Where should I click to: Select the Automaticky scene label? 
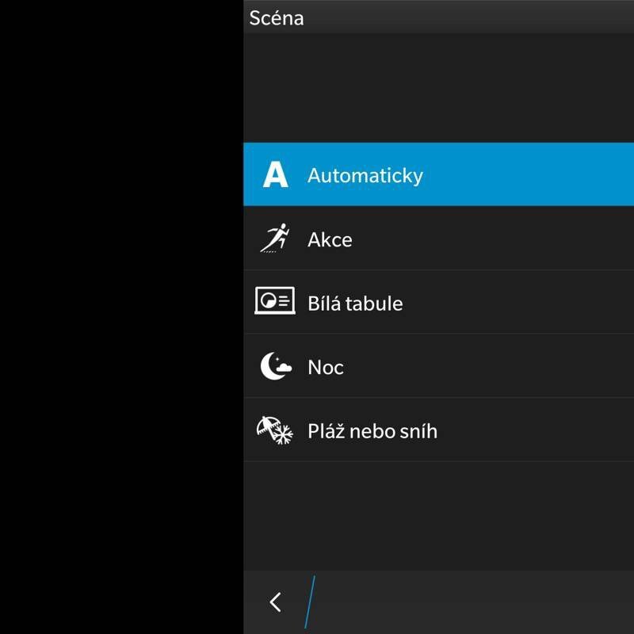(x=365, y=175)
